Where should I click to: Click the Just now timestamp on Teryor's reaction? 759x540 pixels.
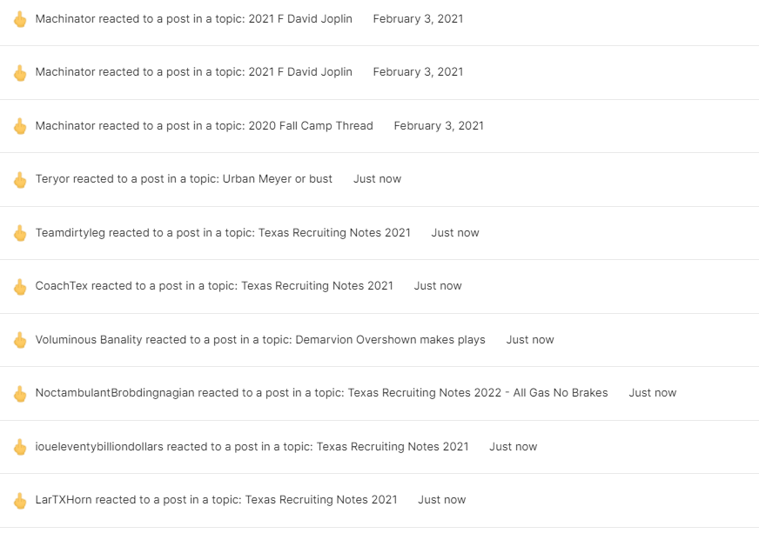click(377, 179)
